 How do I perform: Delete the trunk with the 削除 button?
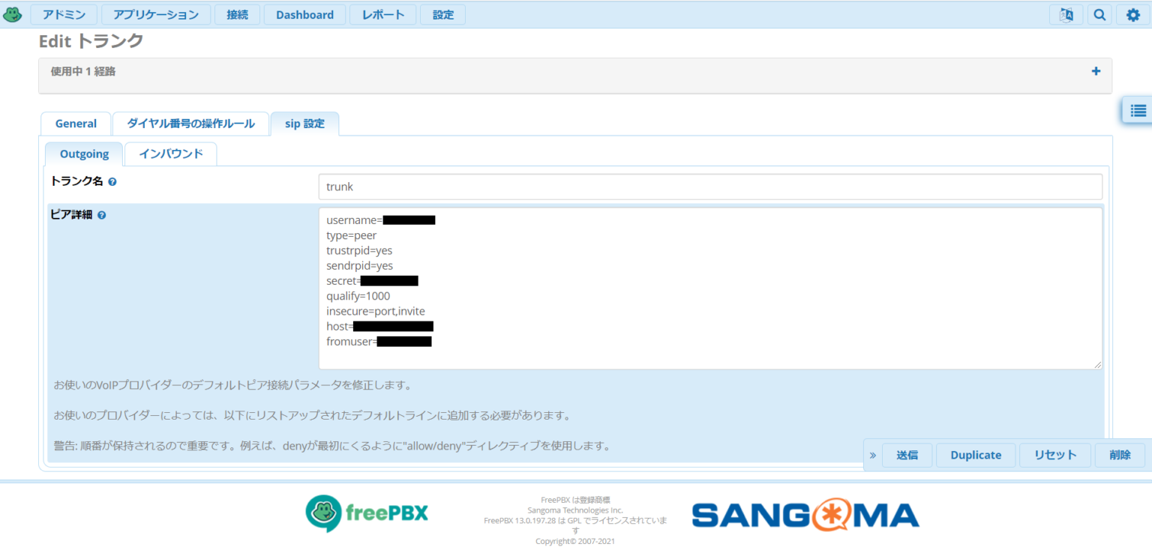pos(1120,454)
